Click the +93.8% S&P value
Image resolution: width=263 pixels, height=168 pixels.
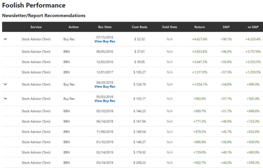(x=226, y=62)
